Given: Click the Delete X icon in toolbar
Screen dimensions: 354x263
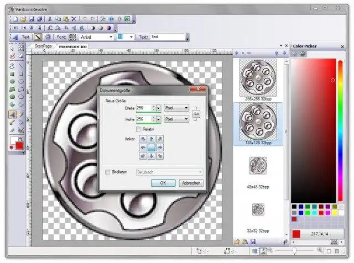Looking at the screenshot, I should pyautogui.click(x=74, y=19).
